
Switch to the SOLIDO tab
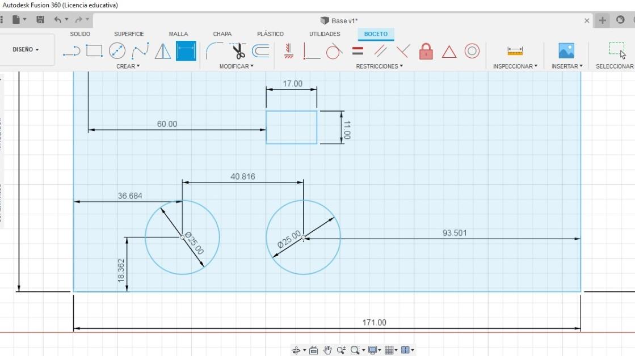tap(80, 34)
